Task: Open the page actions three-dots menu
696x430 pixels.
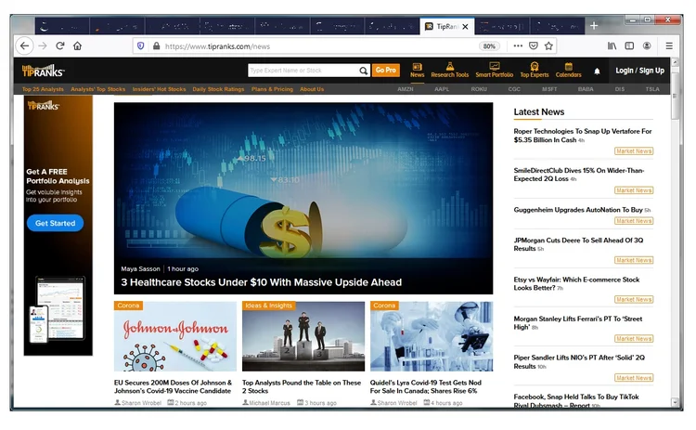Action: (518, 46)
